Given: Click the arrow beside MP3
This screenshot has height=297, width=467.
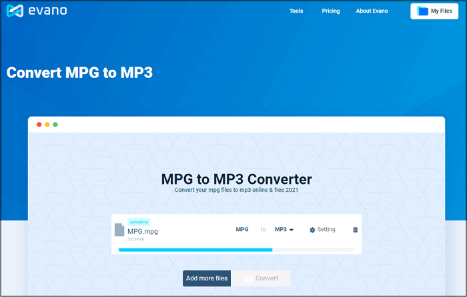Looking at the screenshot, I should click(x=292, y=230).
